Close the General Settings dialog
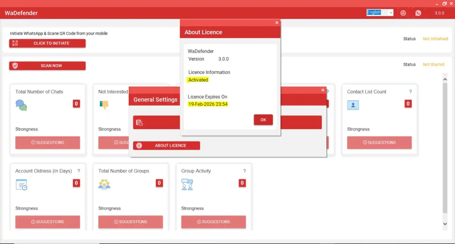The width and height of the screenshot is (455, 244). coord(323,90)
